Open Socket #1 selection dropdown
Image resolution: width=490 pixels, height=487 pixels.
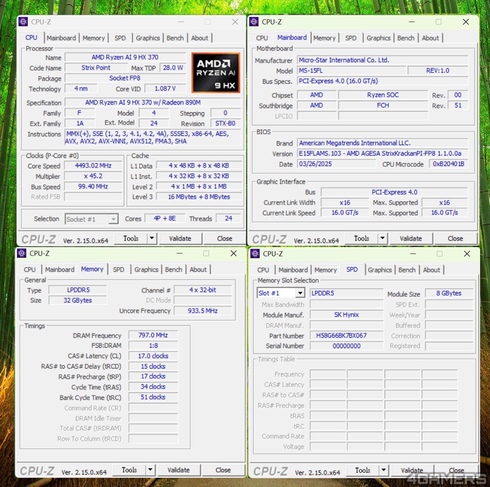click(x=113, y=219)
